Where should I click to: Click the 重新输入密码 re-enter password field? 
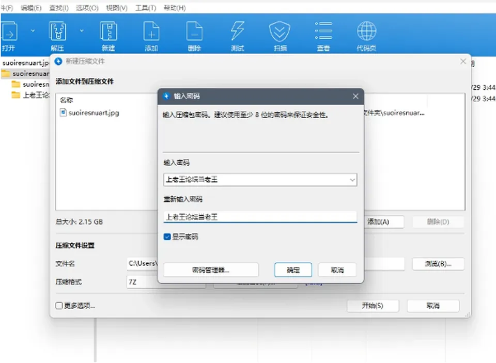[x=260, y=217]
